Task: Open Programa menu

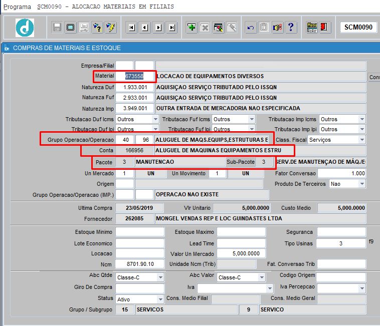Action: pyautogui.click(x=17, y=7)
